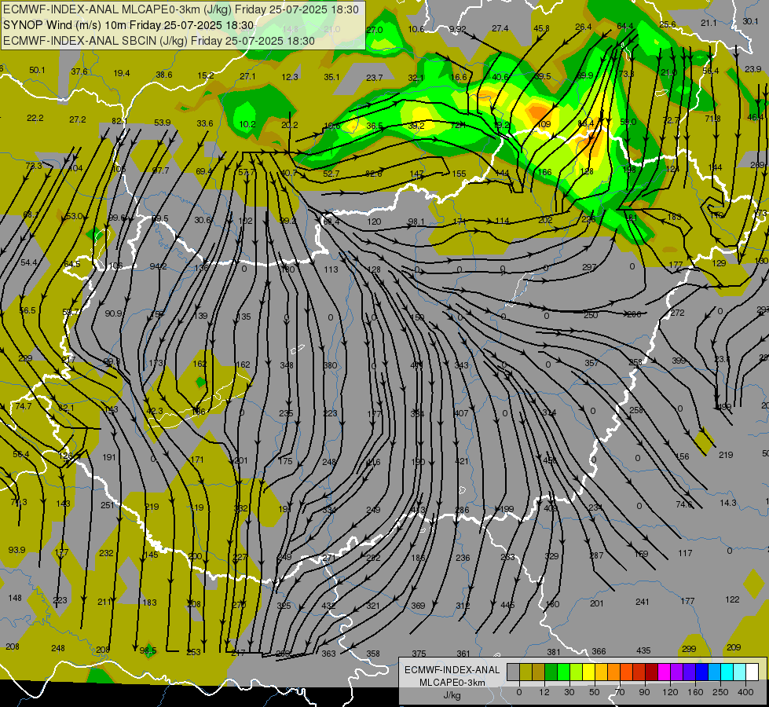Pick the magenta swatch in the legend
This screenshot has height=707, width=769.
[x=665, y=672]
